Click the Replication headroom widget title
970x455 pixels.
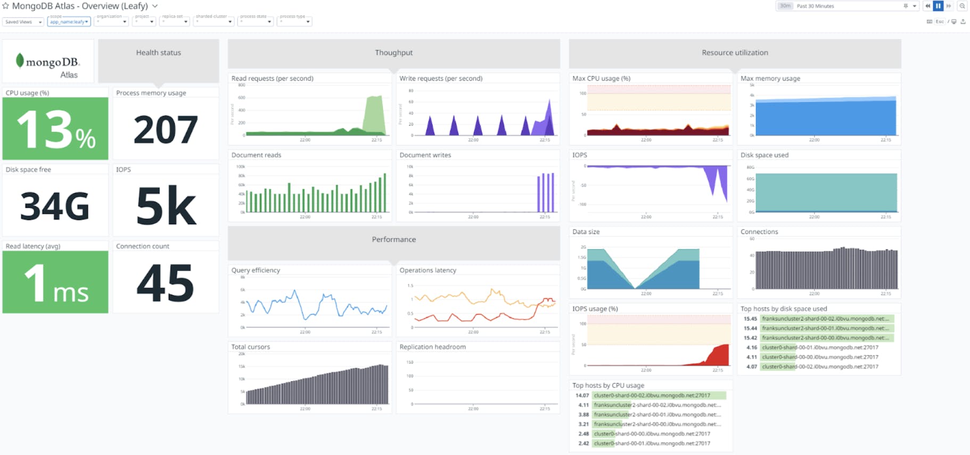point(432,347)
